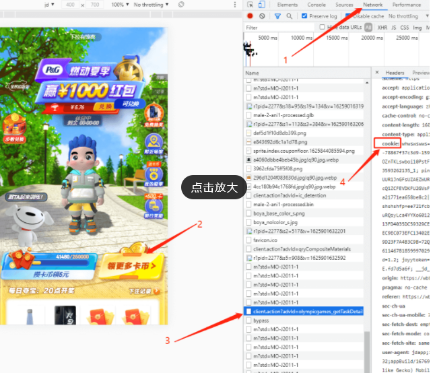Viewport: 435px width, 373px height.
Task: Click the clear network log icon
Action: [x=261, y=16]
